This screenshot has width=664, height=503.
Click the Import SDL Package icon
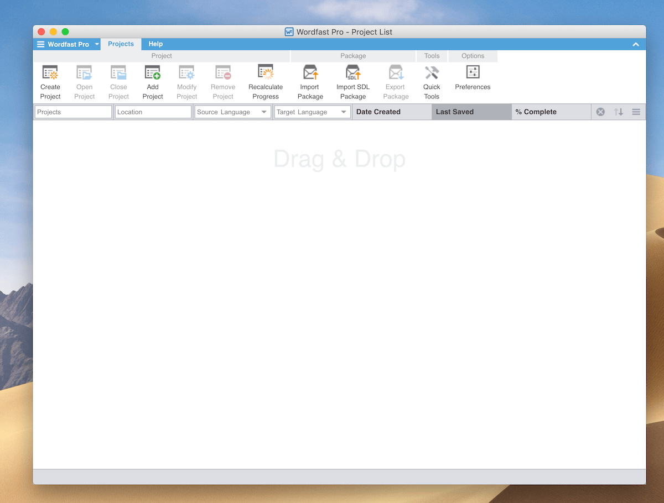coord(353,72)
